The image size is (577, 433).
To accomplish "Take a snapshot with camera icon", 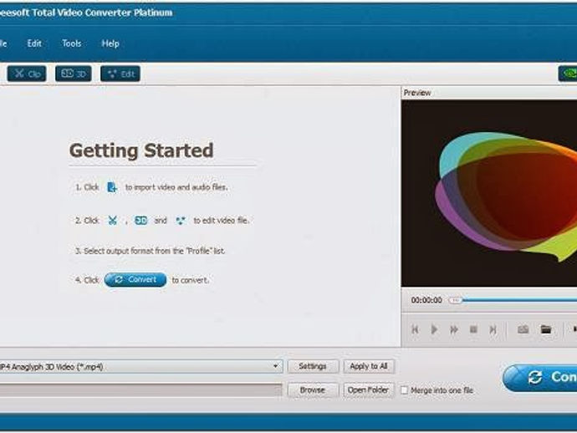I will click(x=523, y=329).
